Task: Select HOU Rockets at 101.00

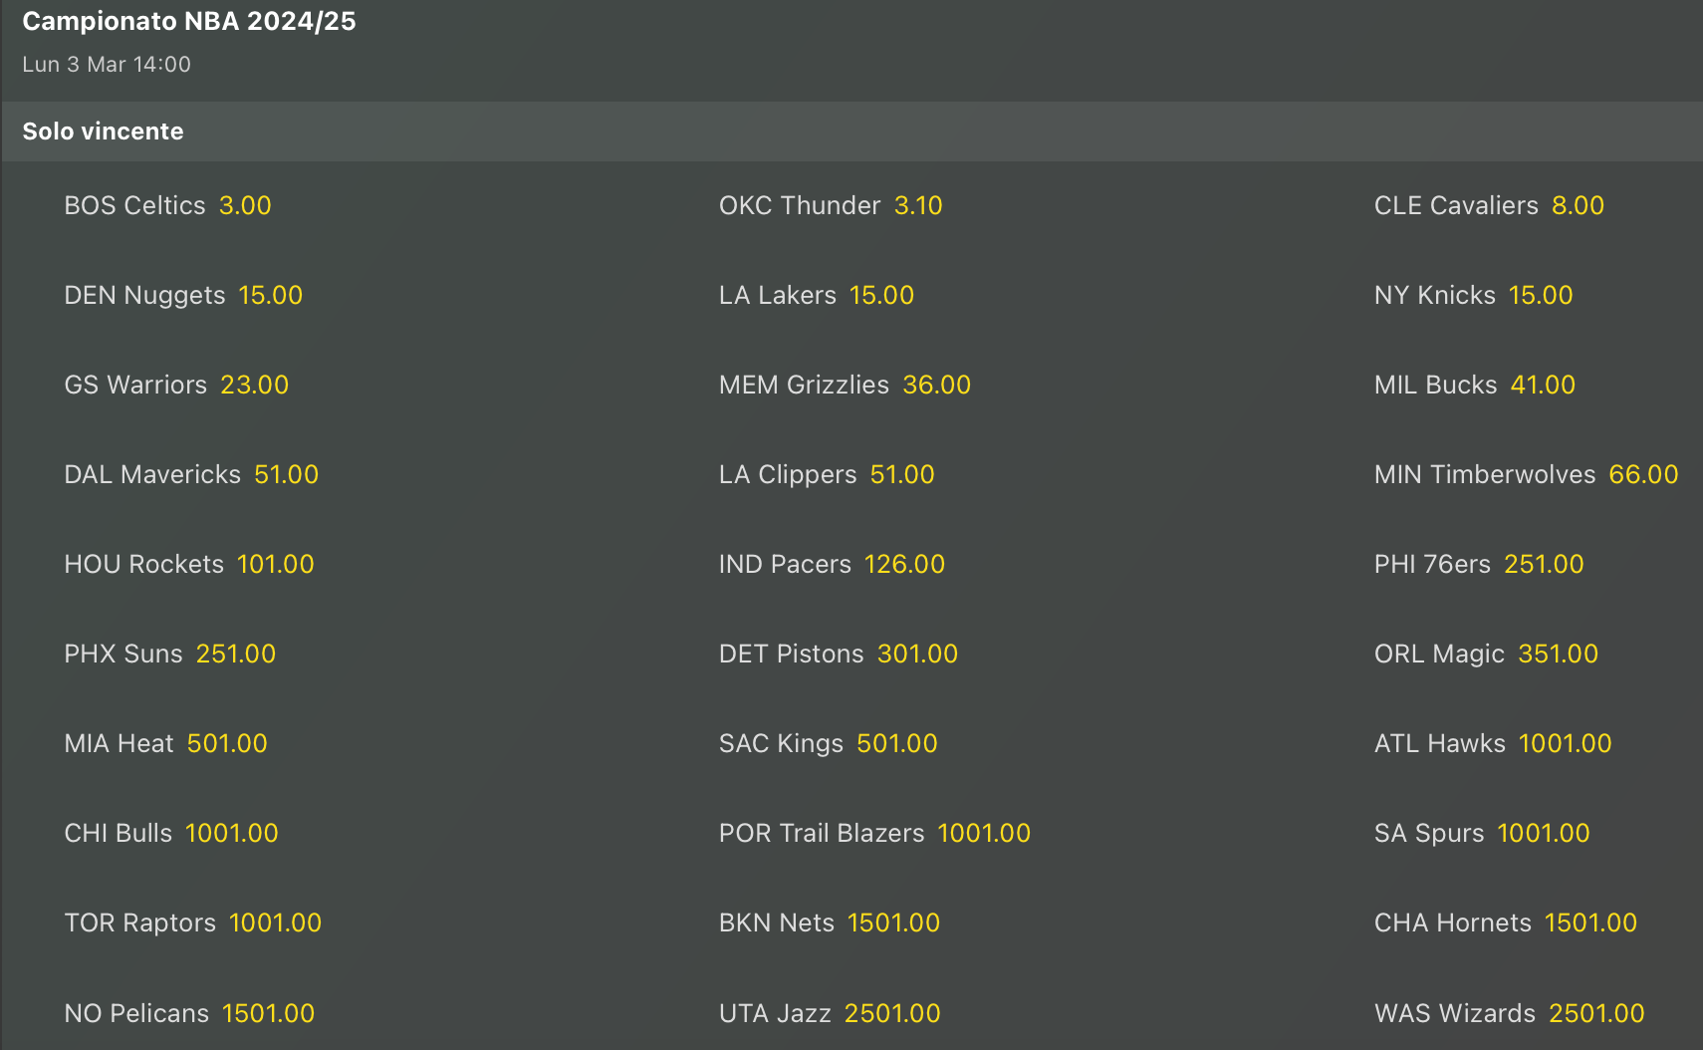Action: (x=189, y=564)
